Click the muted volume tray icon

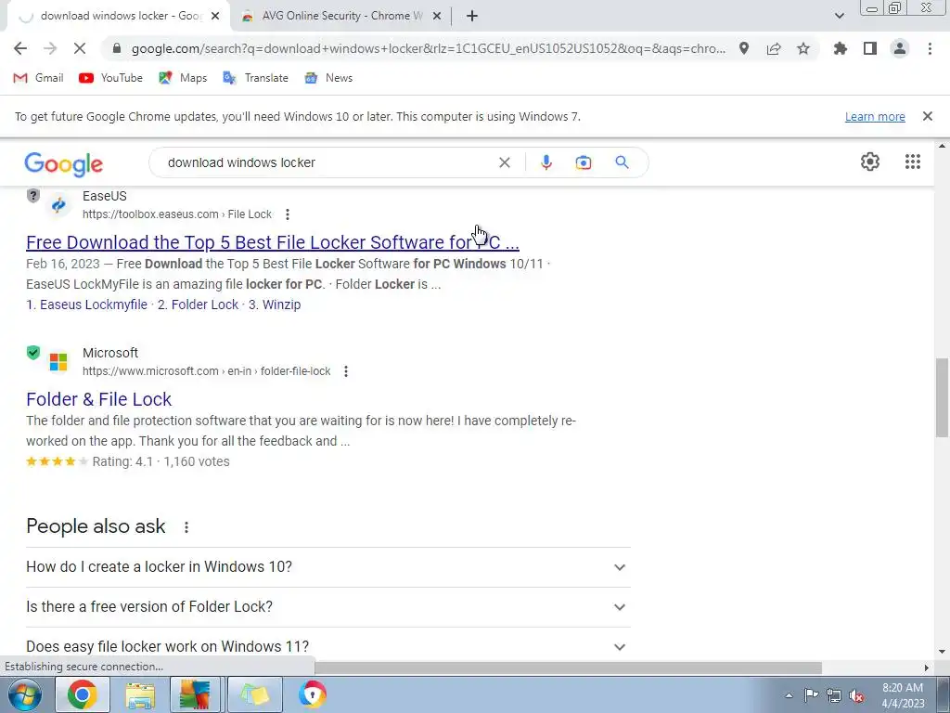[x=856, y=695]
